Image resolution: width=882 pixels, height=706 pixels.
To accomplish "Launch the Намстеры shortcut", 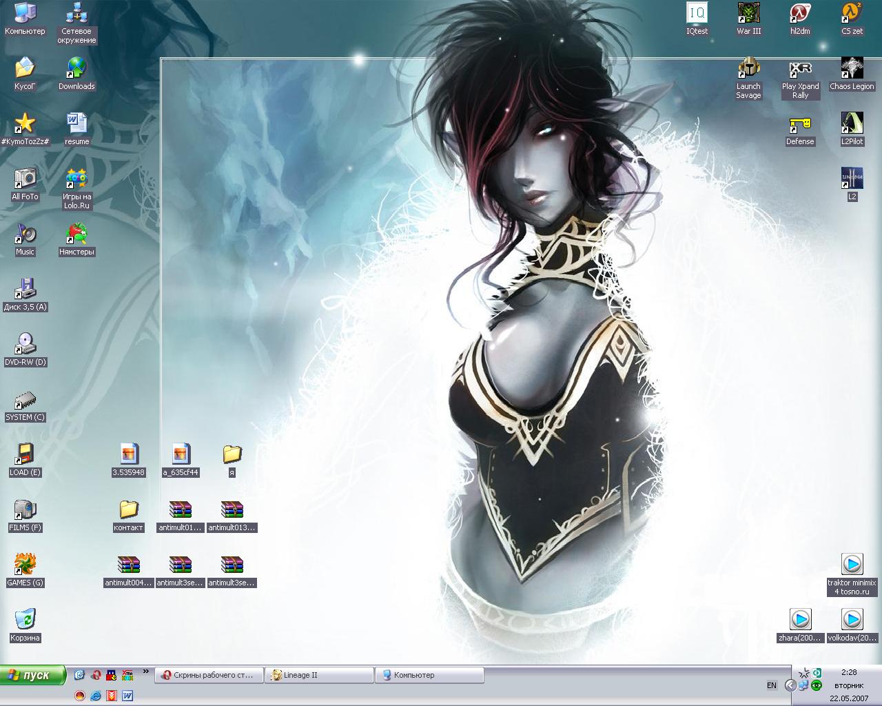I will [76, 239].
